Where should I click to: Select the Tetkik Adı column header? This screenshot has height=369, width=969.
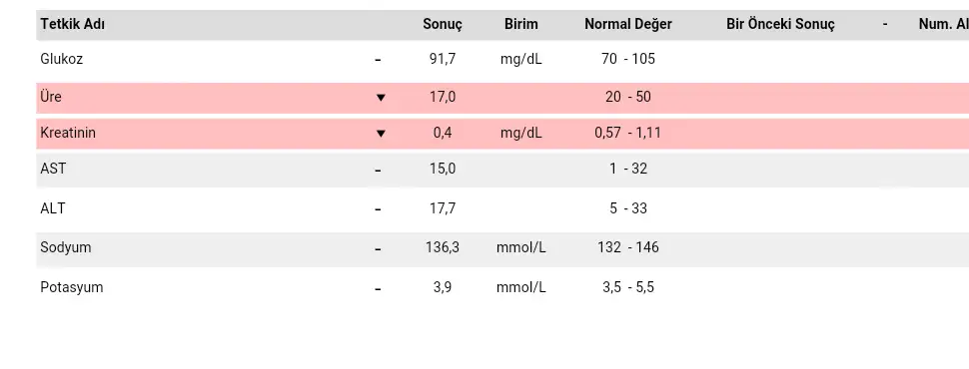pyautogui.click(x=72, y=25)
